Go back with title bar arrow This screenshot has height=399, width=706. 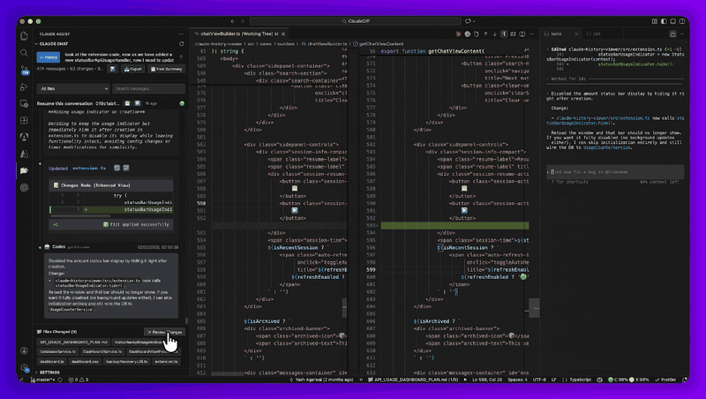point(233,21)
